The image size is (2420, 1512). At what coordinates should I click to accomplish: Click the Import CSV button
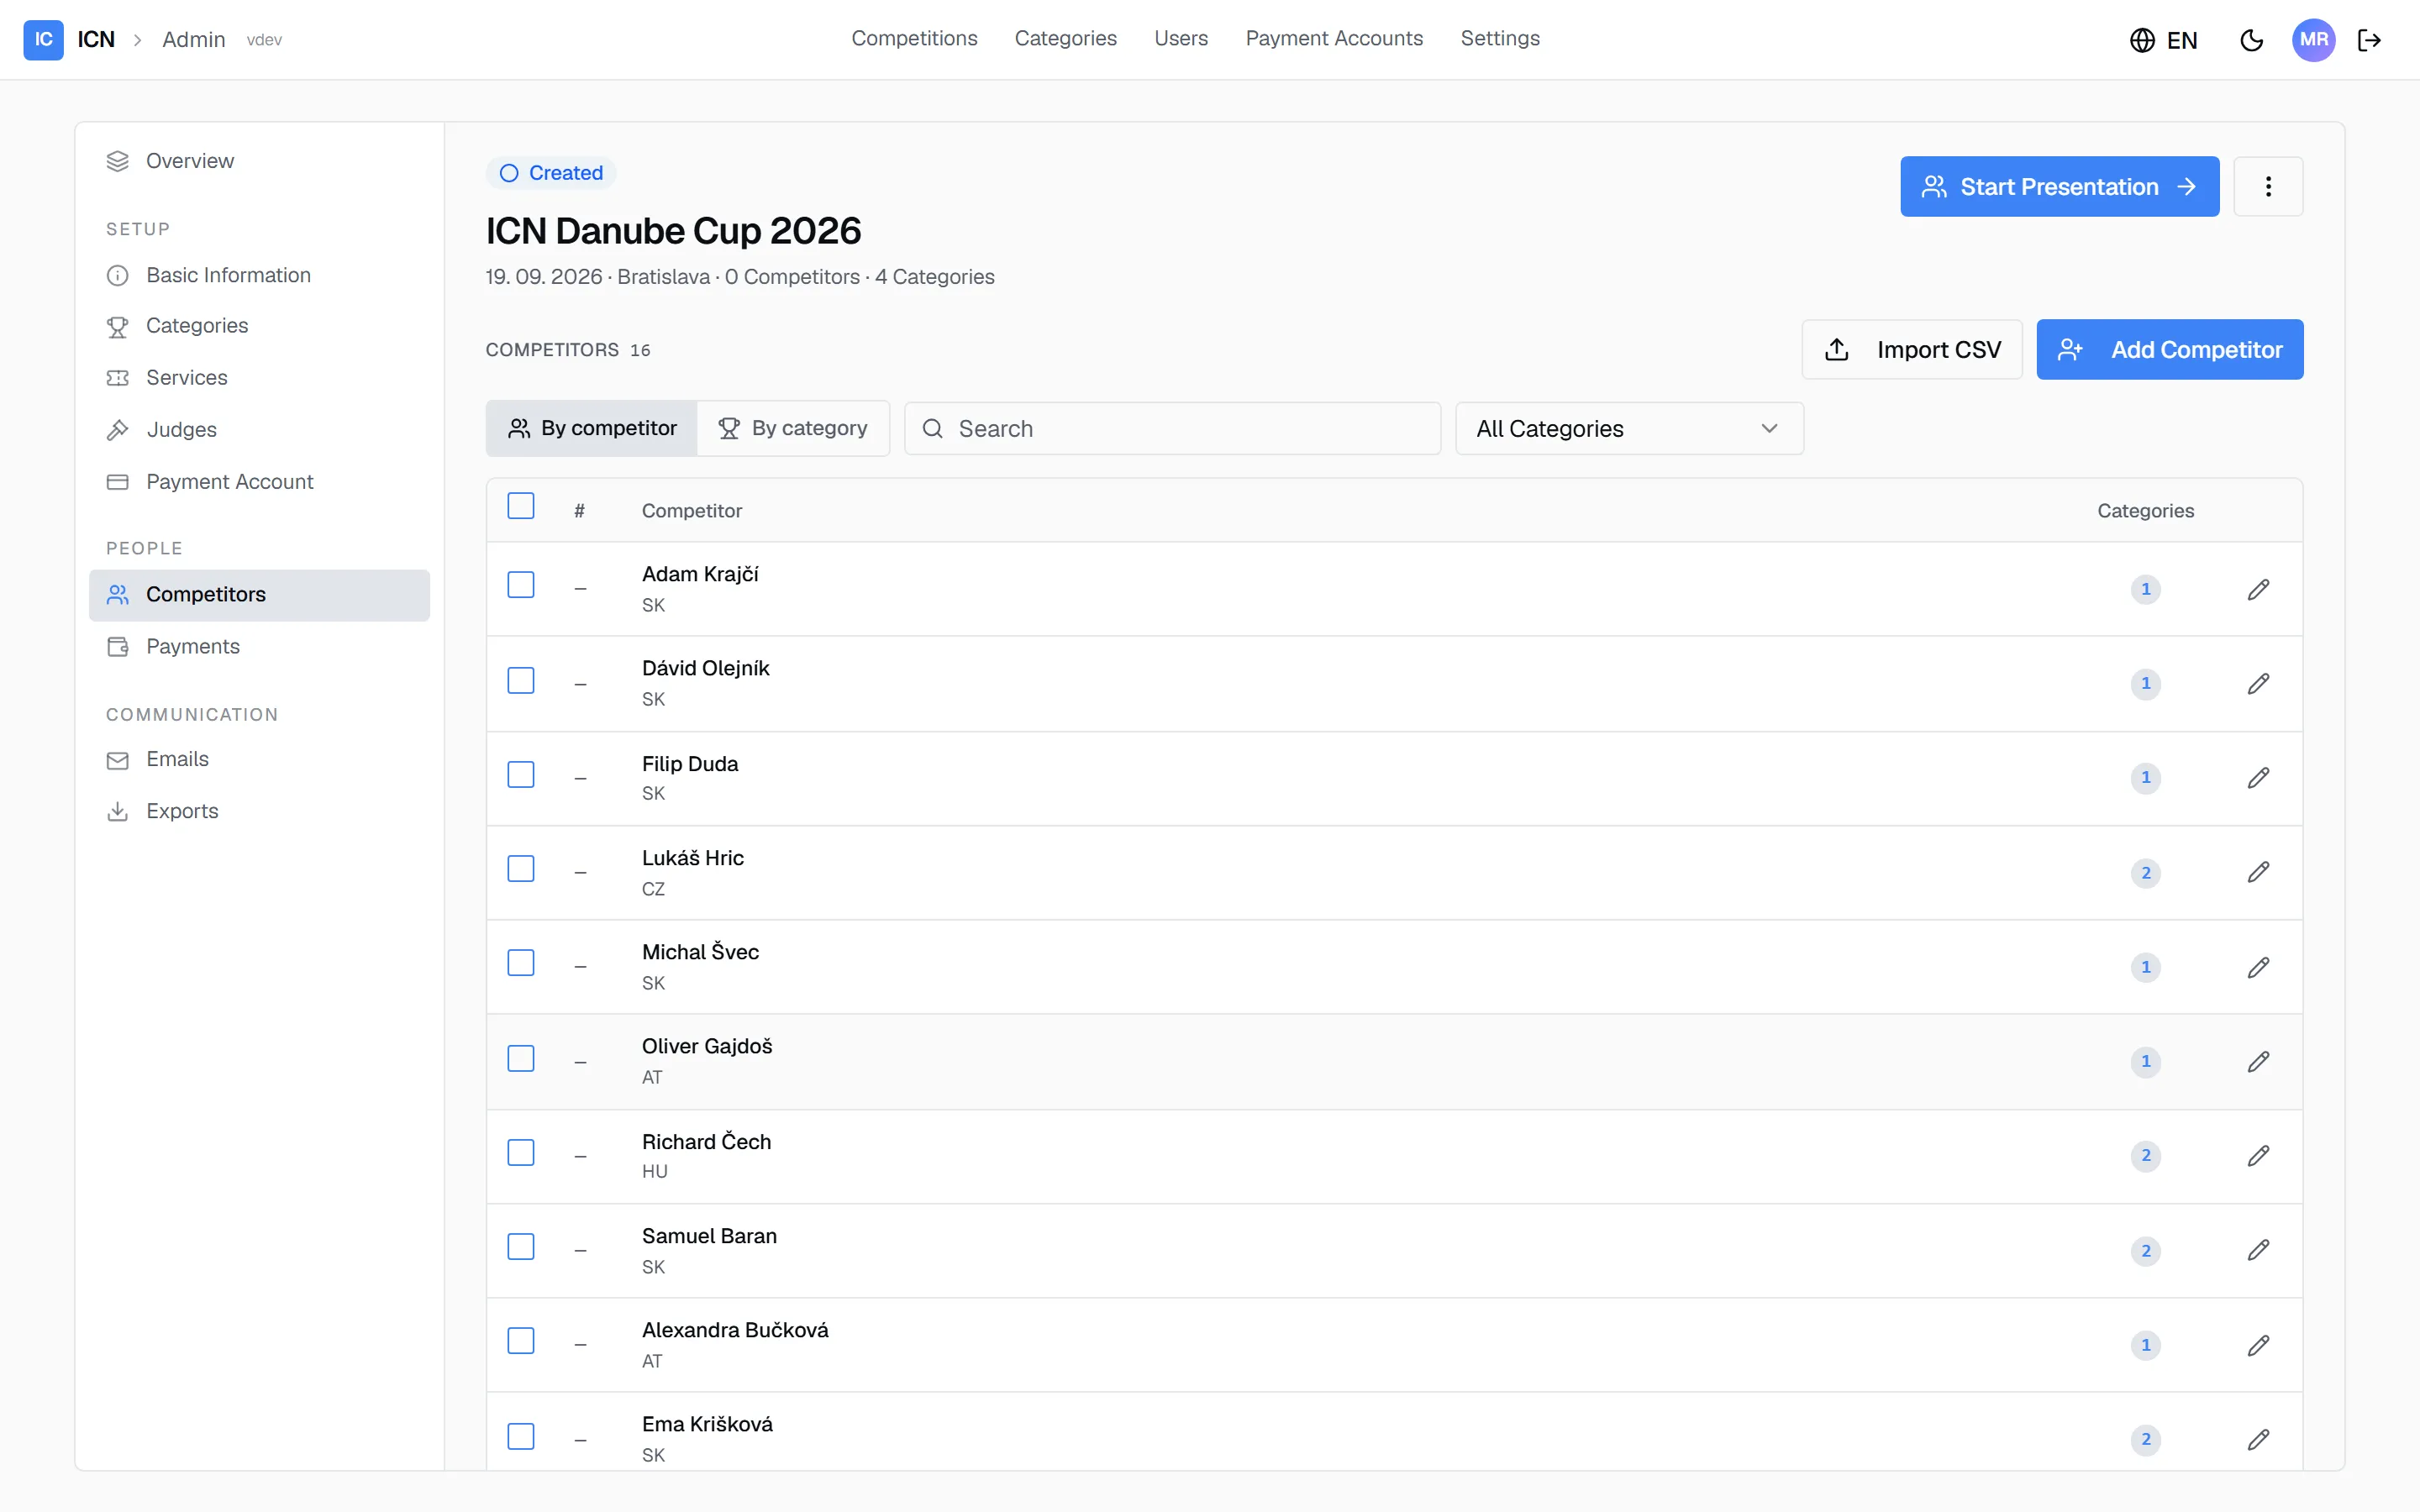[x=1911, y=349]
